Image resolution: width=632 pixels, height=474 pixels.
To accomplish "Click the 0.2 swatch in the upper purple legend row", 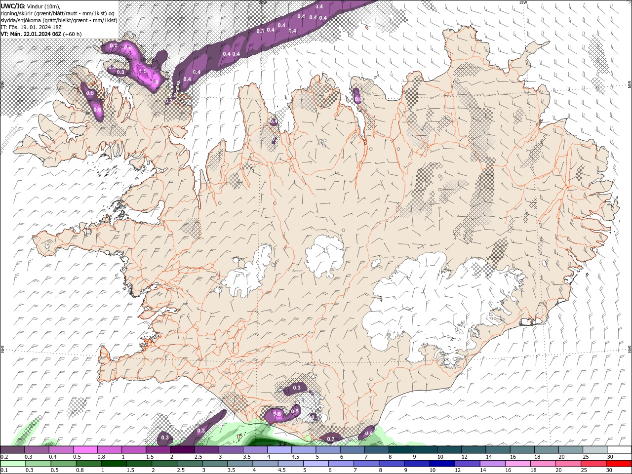I will tap(12, 450).
